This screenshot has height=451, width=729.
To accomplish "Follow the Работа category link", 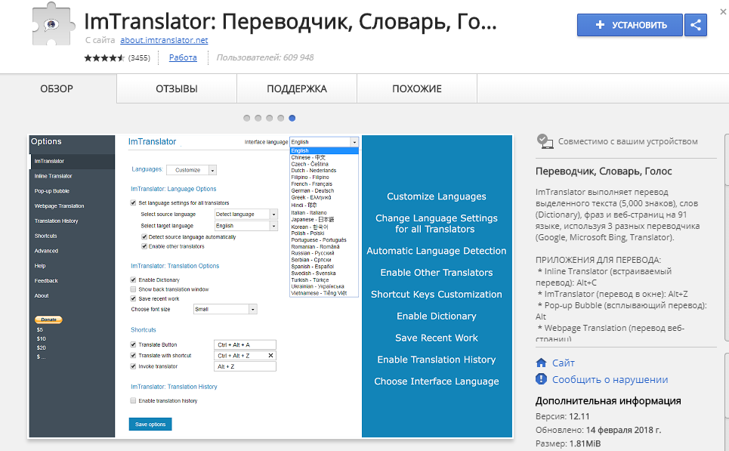I will pos(182,57).
